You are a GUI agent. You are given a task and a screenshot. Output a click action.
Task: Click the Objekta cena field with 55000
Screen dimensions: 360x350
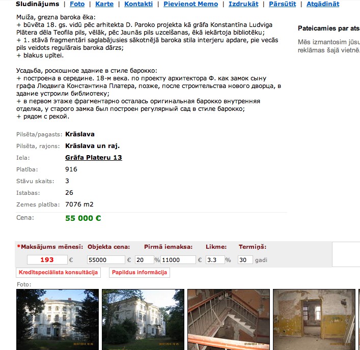tap(106, 260)
